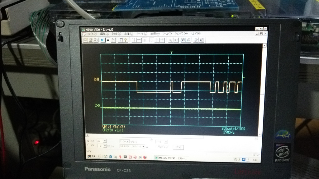Screen dimensions: 319x179
Task: Enable horizontal cursors toolbar icon
Action: (x=139, y=40)
